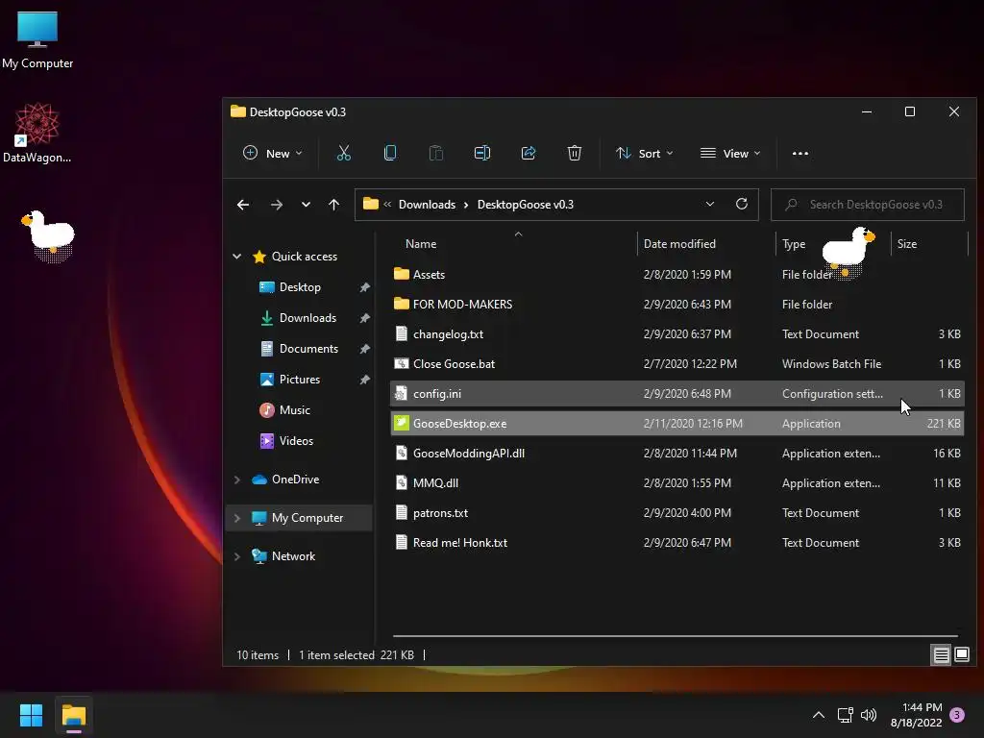Viewport: 984px width, 738px height.
Task: Select Read me! Honk.txt file
Action: click(x=676, y=543)
